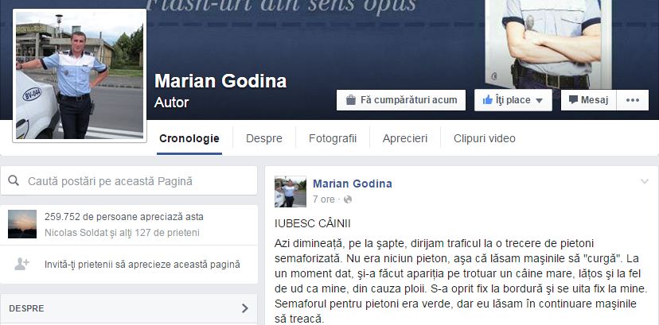Expand the DESPRE section arrow
This screenshot has height=325, width=659.
click(x=244, y=308)
